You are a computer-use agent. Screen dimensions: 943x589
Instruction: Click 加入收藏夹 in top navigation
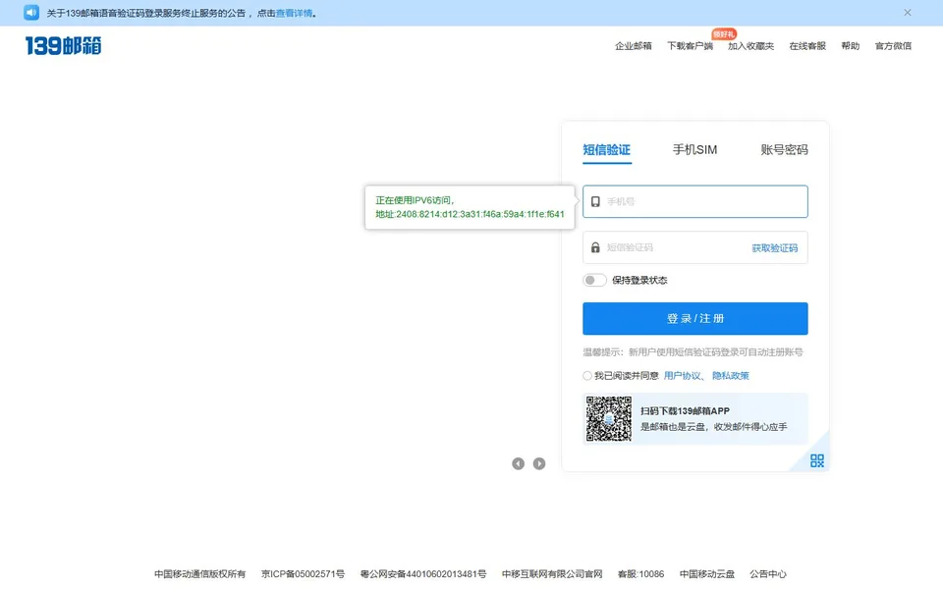tap(750, 46)
